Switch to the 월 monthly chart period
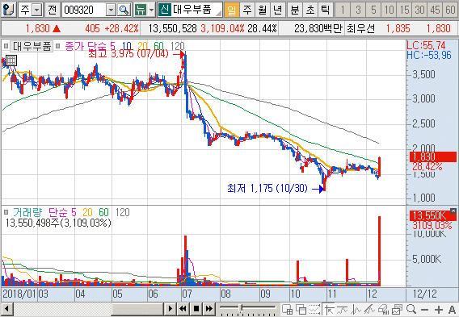Screen dimensions: 459x317 tap(263, 10)
